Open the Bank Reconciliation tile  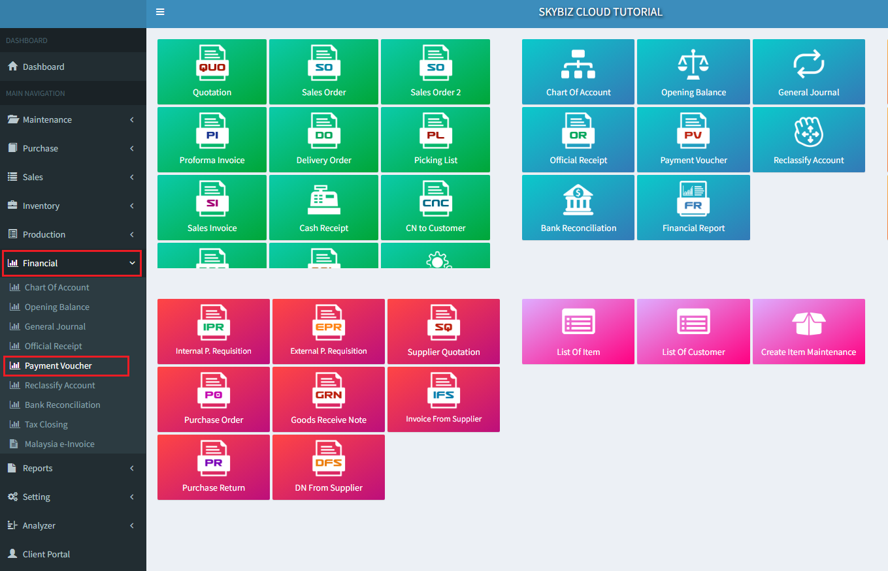(x=578, y=208)
